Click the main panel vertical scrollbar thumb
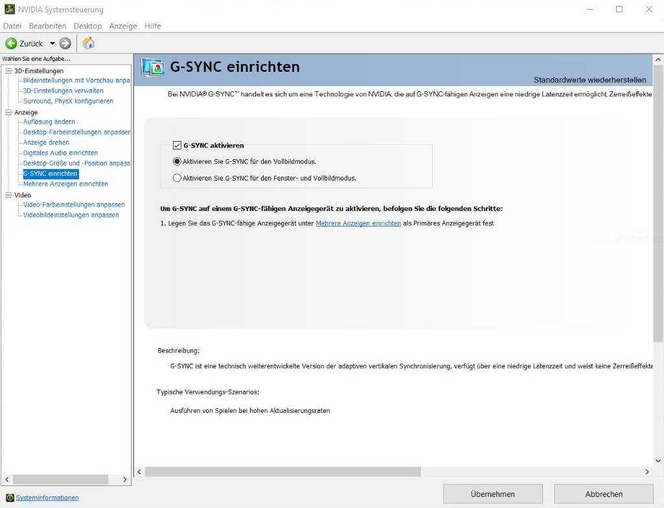664x508 pixels. (658, 203)
